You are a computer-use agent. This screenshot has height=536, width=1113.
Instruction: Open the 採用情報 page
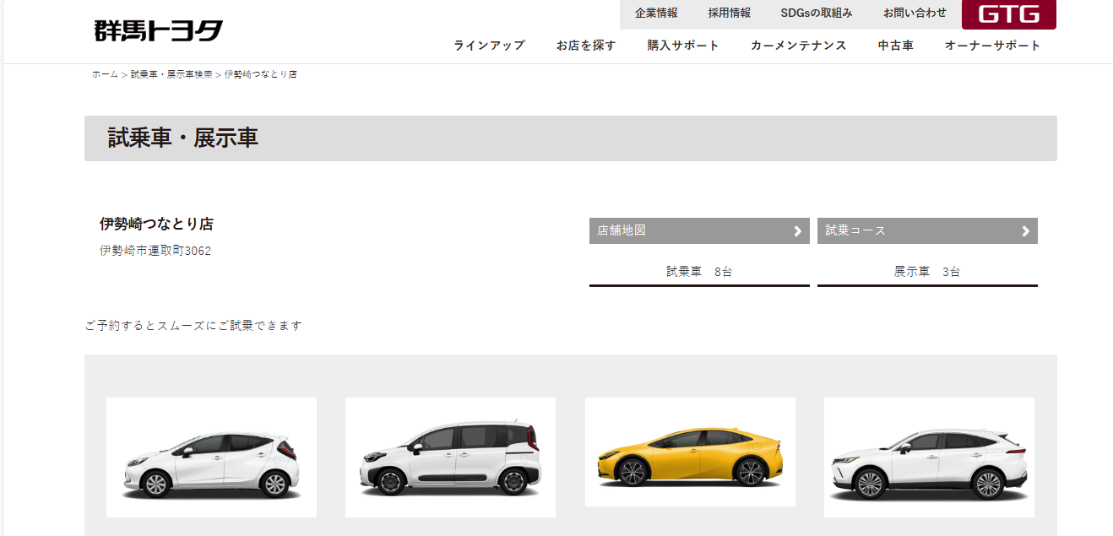pos(729,14)
